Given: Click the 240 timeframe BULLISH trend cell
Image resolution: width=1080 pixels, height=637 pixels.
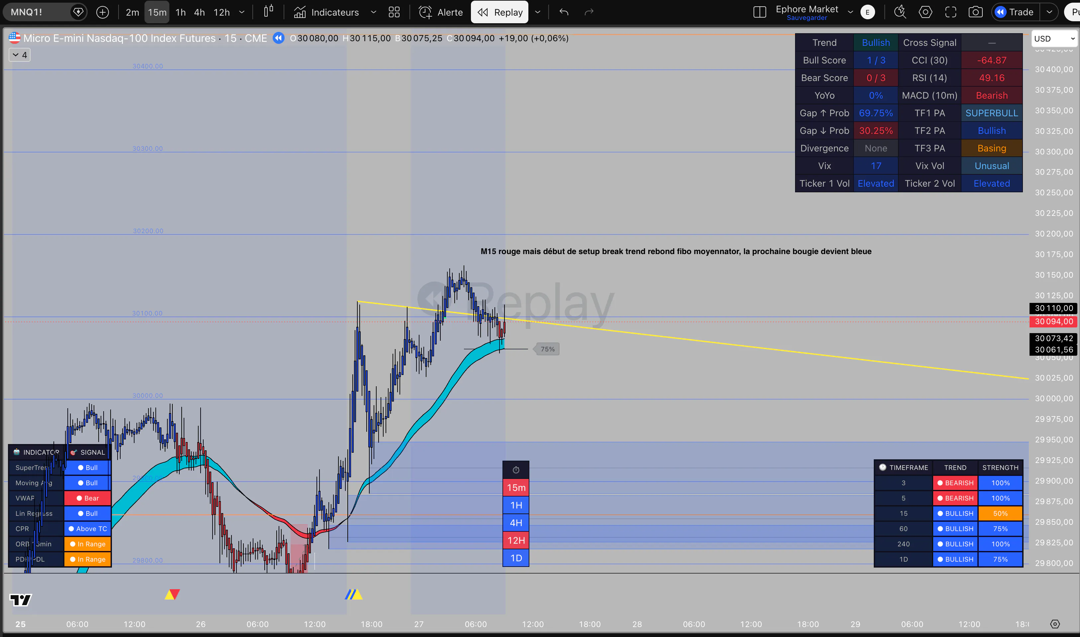Looking at the screenshot, I should click(955, 544).
